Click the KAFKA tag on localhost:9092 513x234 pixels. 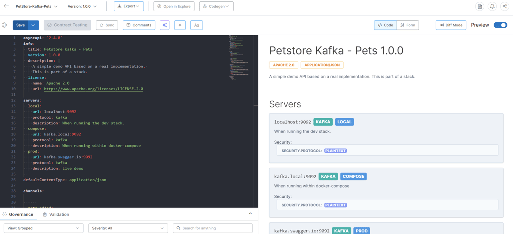pyautogui.click(x=323, y=122)
